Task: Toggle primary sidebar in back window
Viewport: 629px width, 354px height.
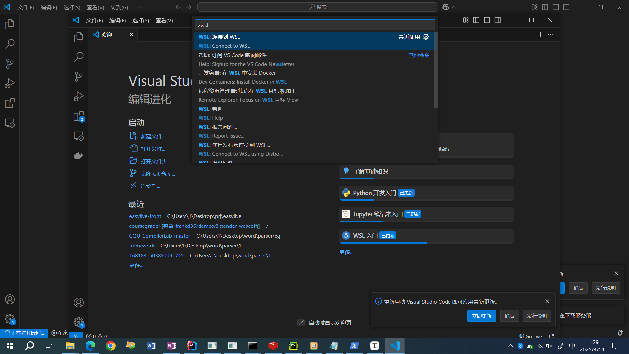Action: (545, 7)
